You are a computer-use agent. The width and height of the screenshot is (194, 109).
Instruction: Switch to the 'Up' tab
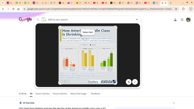(x=61, y=3)
